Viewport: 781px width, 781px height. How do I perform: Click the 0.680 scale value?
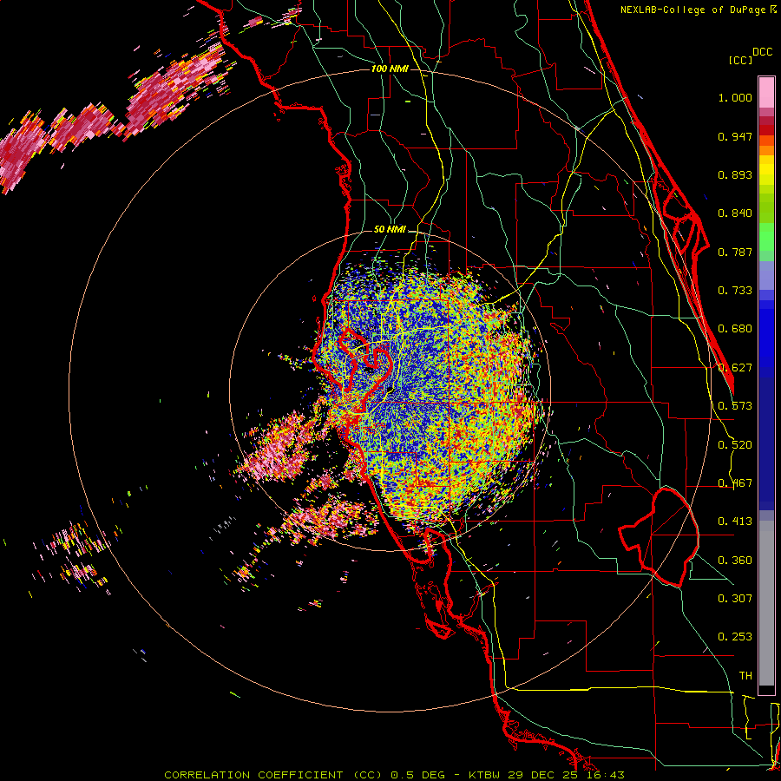click(735, 329)
